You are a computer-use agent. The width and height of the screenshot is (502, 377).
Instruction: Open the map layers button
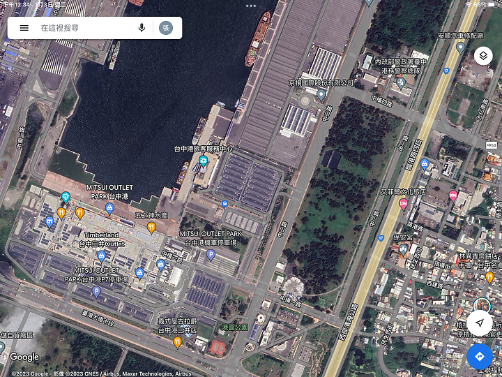pyautogui.click(x=483, y=56)
